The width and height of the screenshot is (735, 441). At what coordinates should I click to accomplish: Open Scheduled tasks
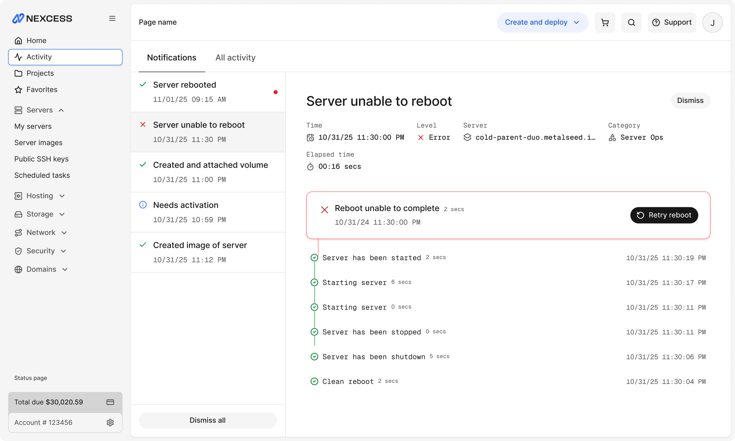tap(42, 175)
